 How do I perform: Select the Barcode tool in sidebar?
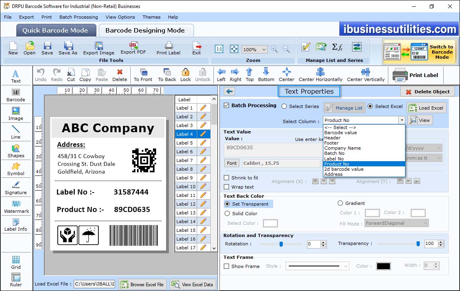coord(16,95)
